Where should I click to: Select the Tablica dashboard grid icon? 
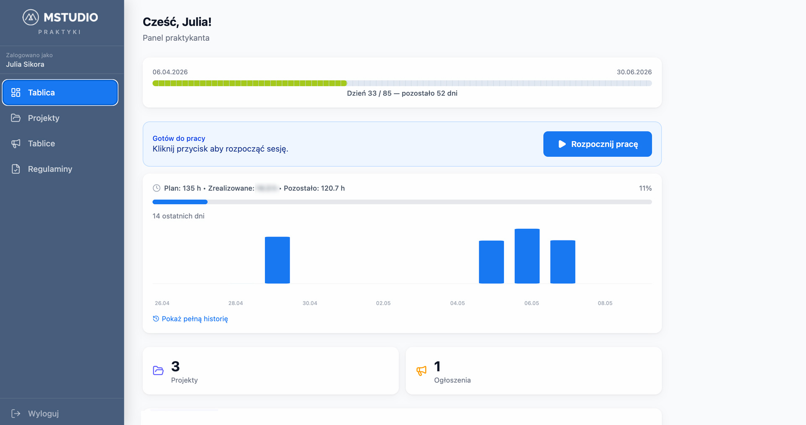click(16, 93)
